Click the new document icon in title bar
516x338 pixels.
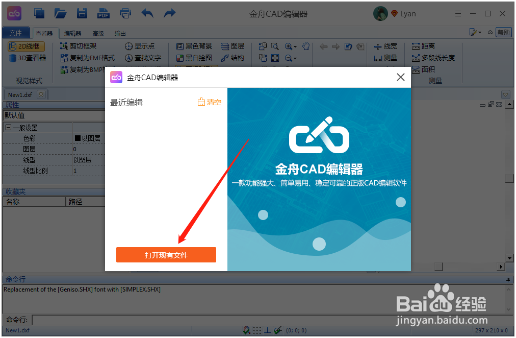pyautogui.click(x=39, y=13)
